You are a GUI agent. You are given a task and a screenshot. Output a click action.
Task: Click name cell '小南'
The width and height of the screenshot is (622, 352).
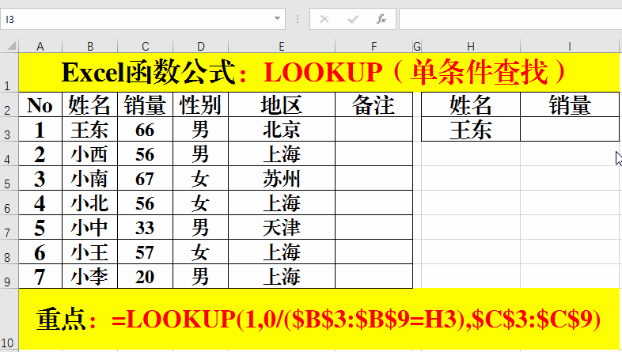[90, 179]
